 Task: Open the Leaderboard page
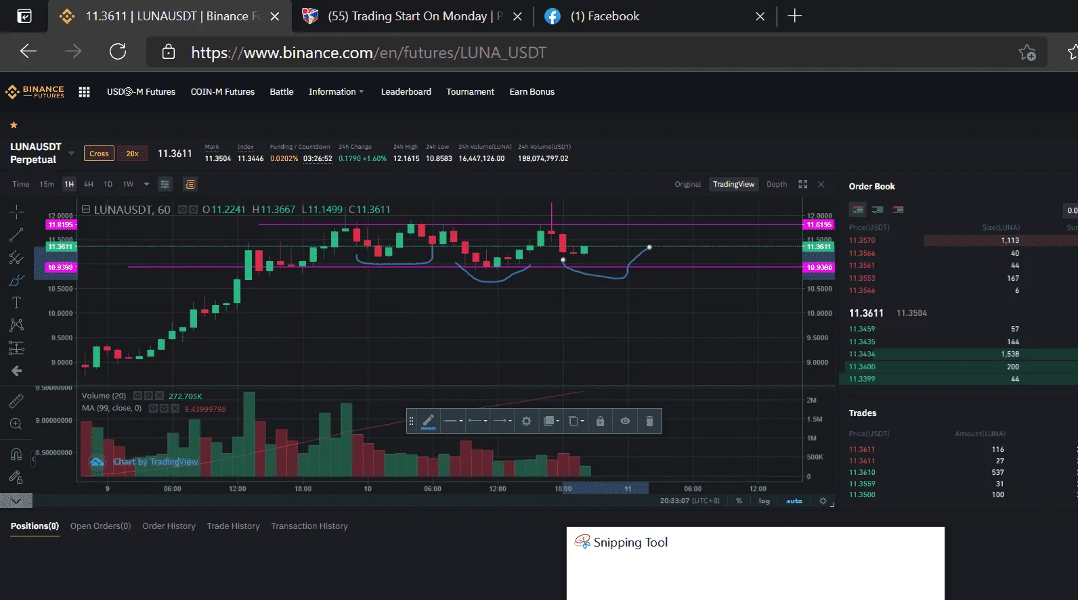(406, 92)
